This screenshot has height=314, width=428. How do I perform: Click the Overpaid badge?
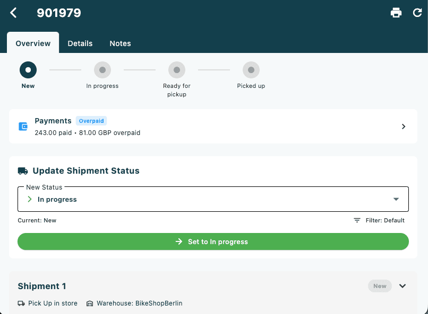pos(91,121)
